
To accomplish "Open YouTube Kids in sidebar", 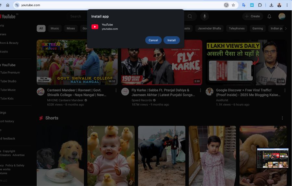I will [7, 99].
